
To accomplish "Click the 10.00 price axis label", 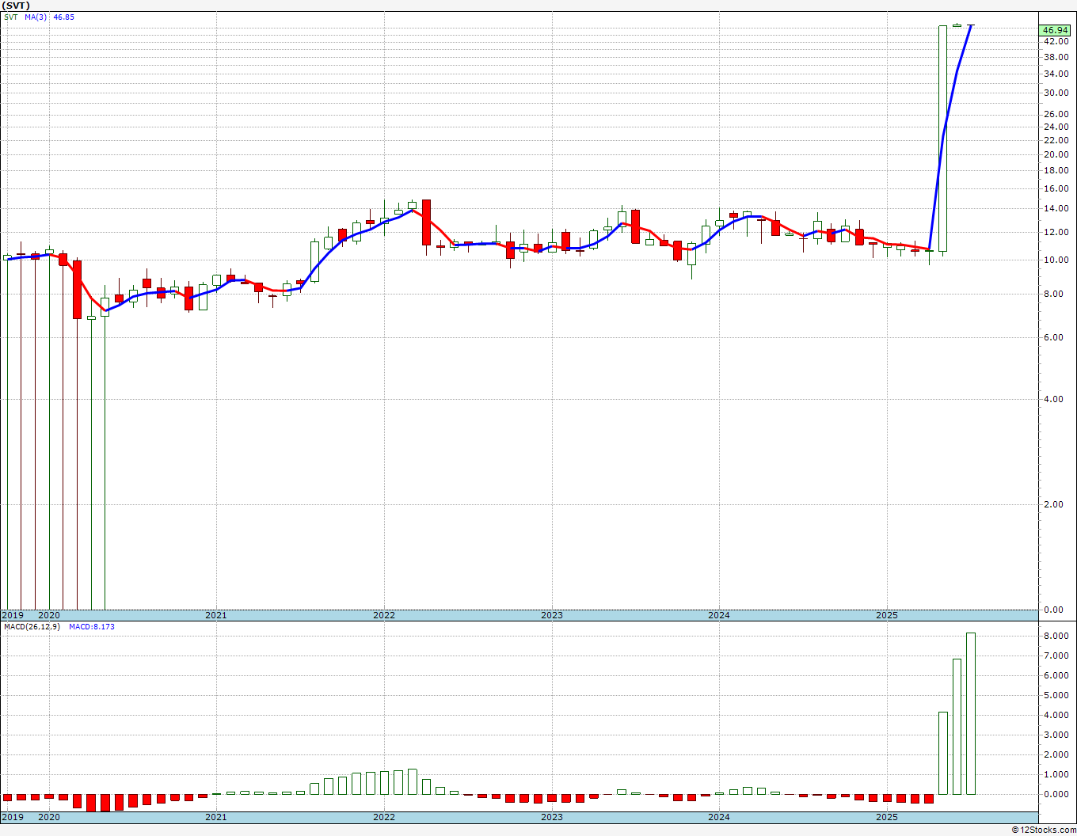I will pos(1055,260).
